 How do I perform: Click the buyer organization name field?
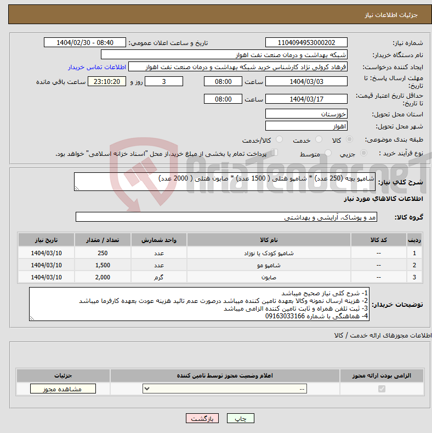pyautogui.click(x=224, y=55)
